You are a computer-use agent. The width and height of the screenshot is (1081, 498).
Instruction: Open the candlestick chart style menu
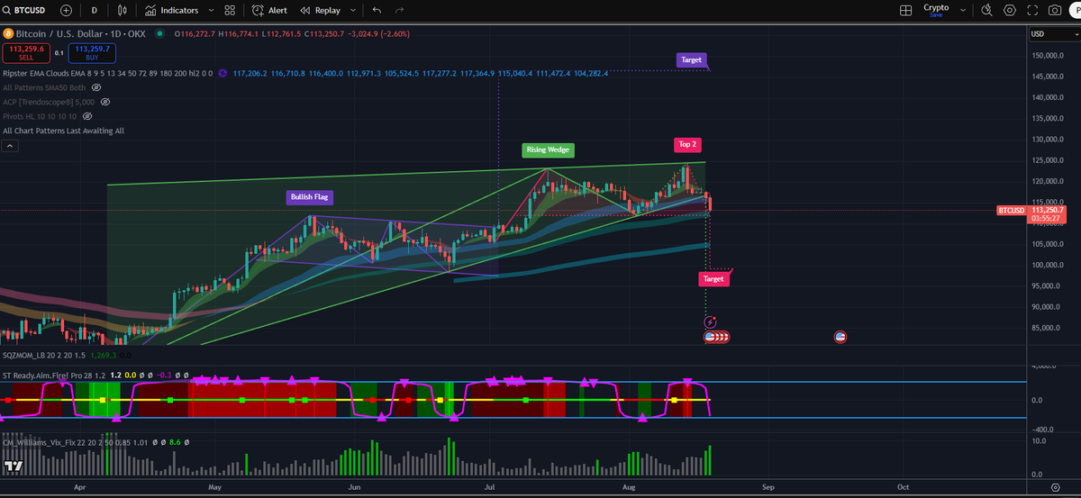pyautogui.click(x=123, y=10)
